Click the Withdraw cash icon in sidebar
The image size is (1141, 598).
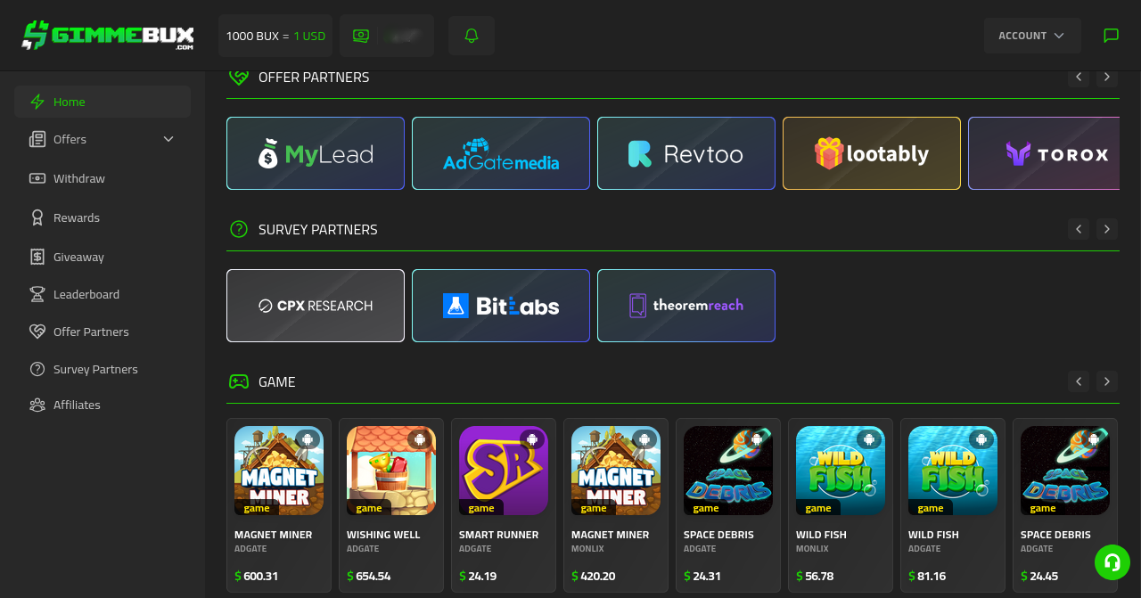[37, 178]
